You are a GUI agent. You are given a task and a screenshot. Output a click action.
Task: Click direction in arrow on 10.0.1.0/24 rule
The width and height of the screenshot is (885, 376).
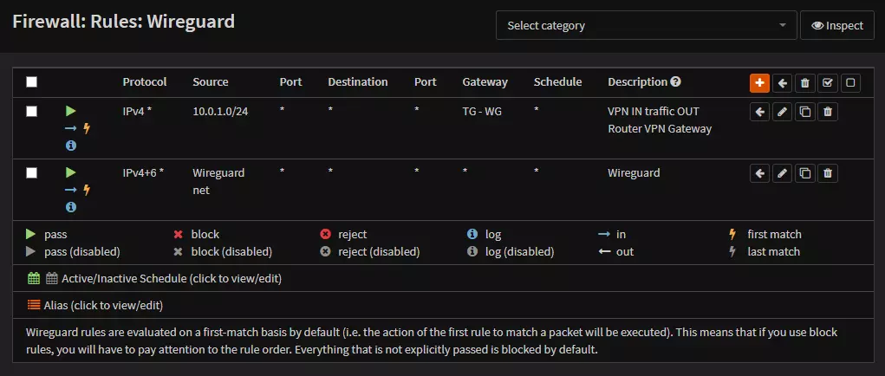pos(70,128)
